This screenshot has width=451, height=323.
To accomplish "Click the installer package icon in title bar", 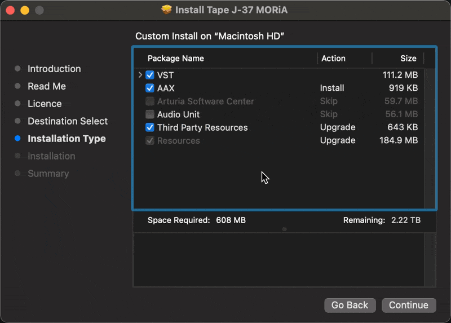I will [166, 10].
